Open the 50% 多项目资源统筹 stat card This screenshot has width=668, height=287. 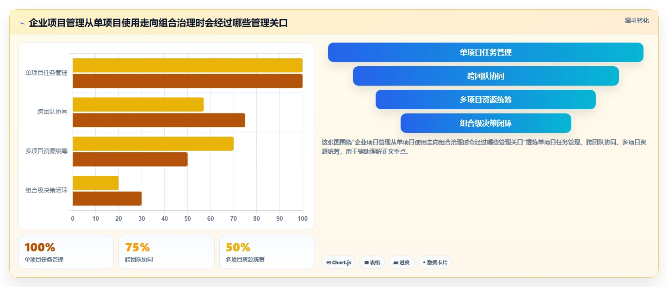(x=267, y=252)
